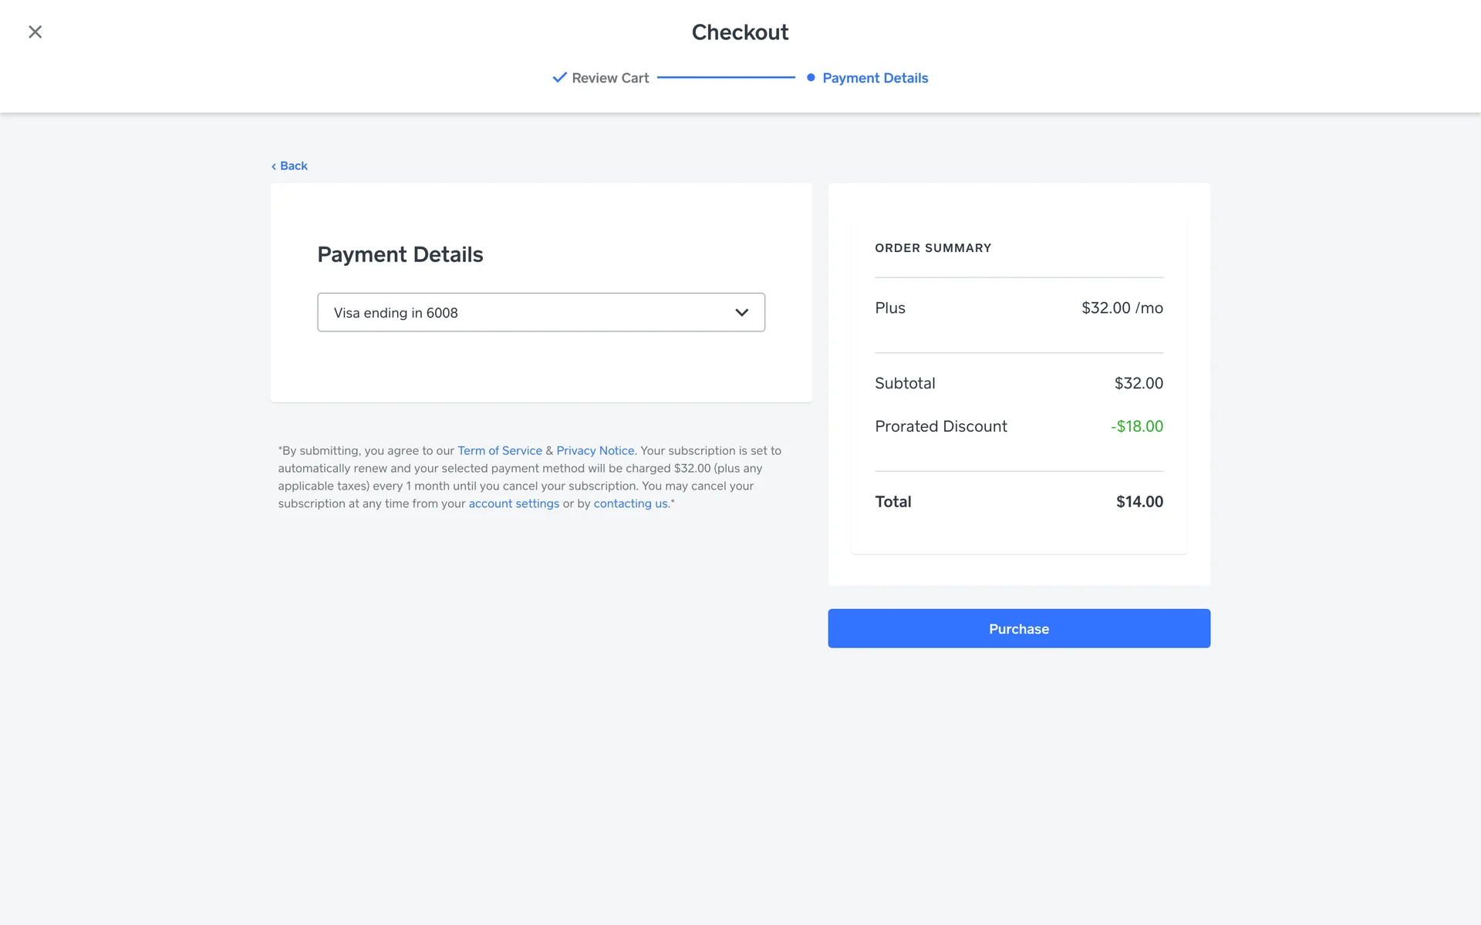Click the Review Cart checkmark icon
This screenshot has width=1481, height=925.
559,77
